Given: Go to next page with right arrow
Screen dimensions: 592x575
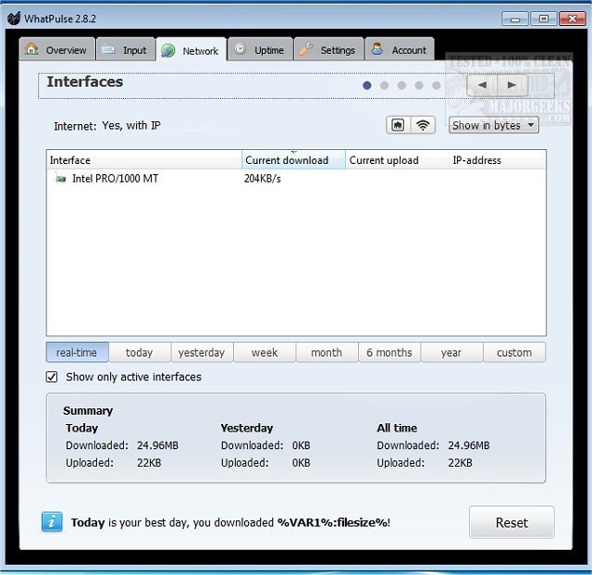Looking at the screenshot, I should (512, 85).
